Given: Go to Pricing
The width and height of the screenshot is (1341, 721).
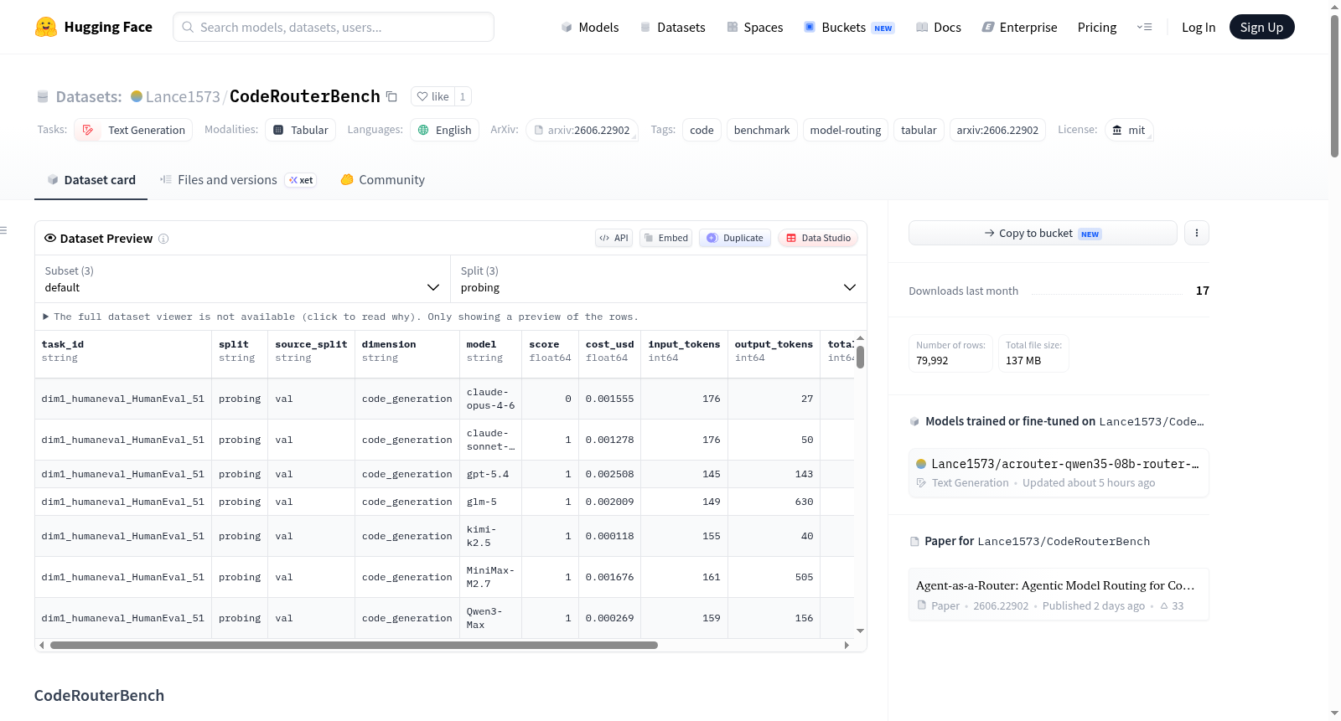Looking at the screenshot, I should click(x=1097, y=27).
